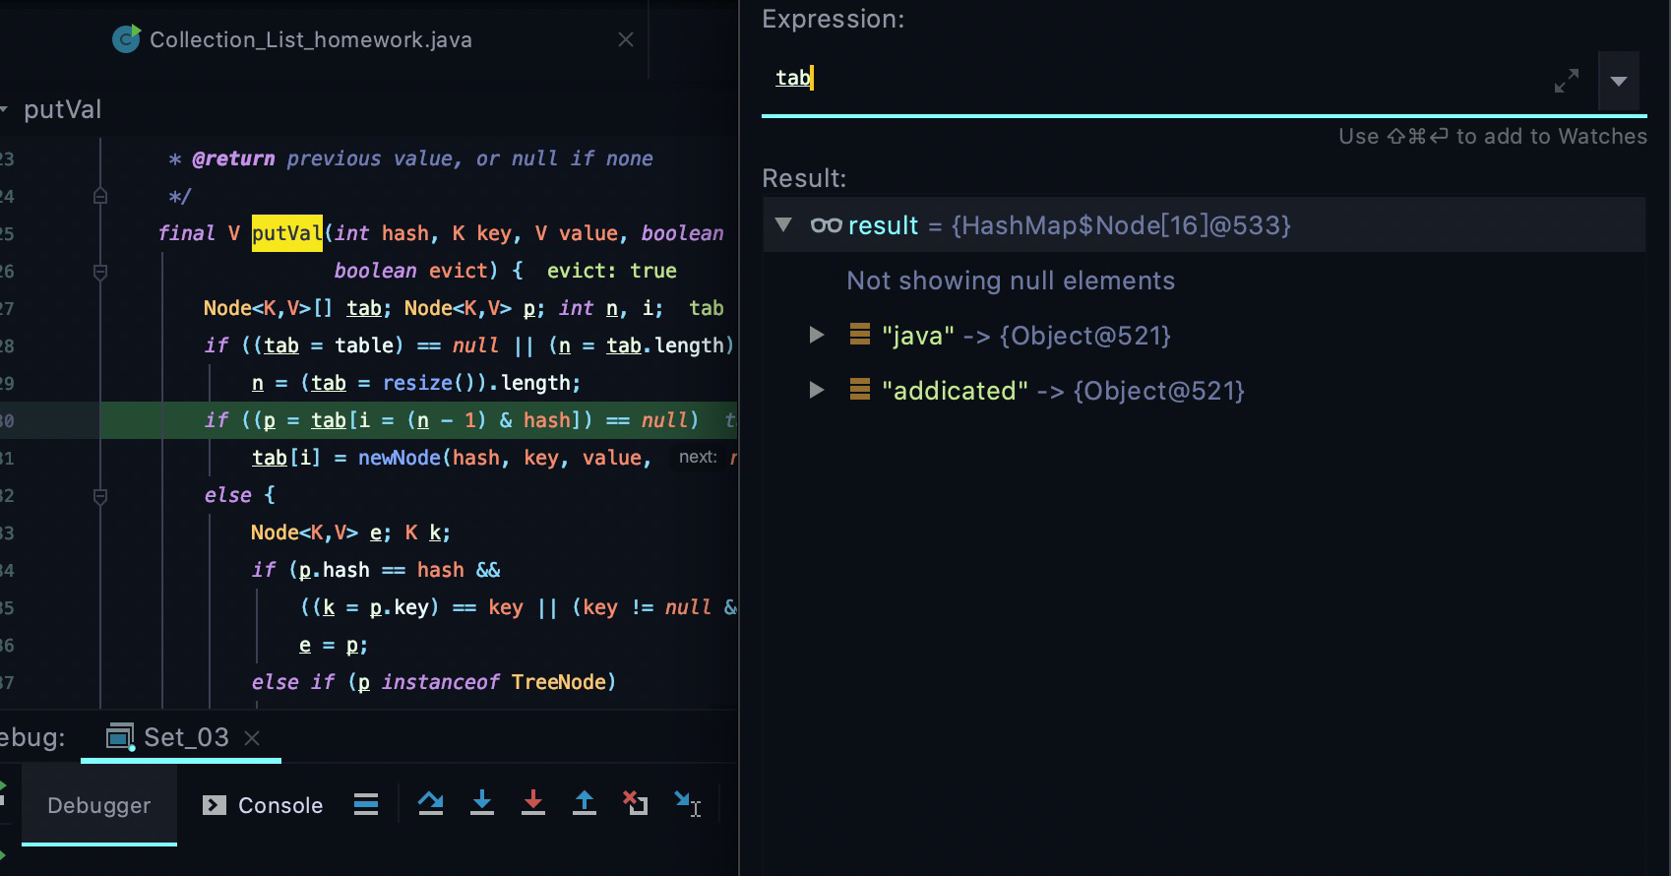Viewport: 1671px width, 876px height.
Task: Click the Result: label
Action: pyautogui.click(x=804, y=178)
